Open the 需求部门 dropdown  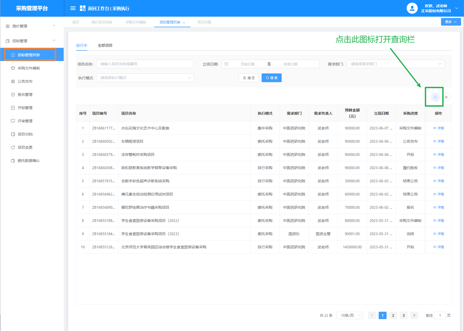(395, 64)
